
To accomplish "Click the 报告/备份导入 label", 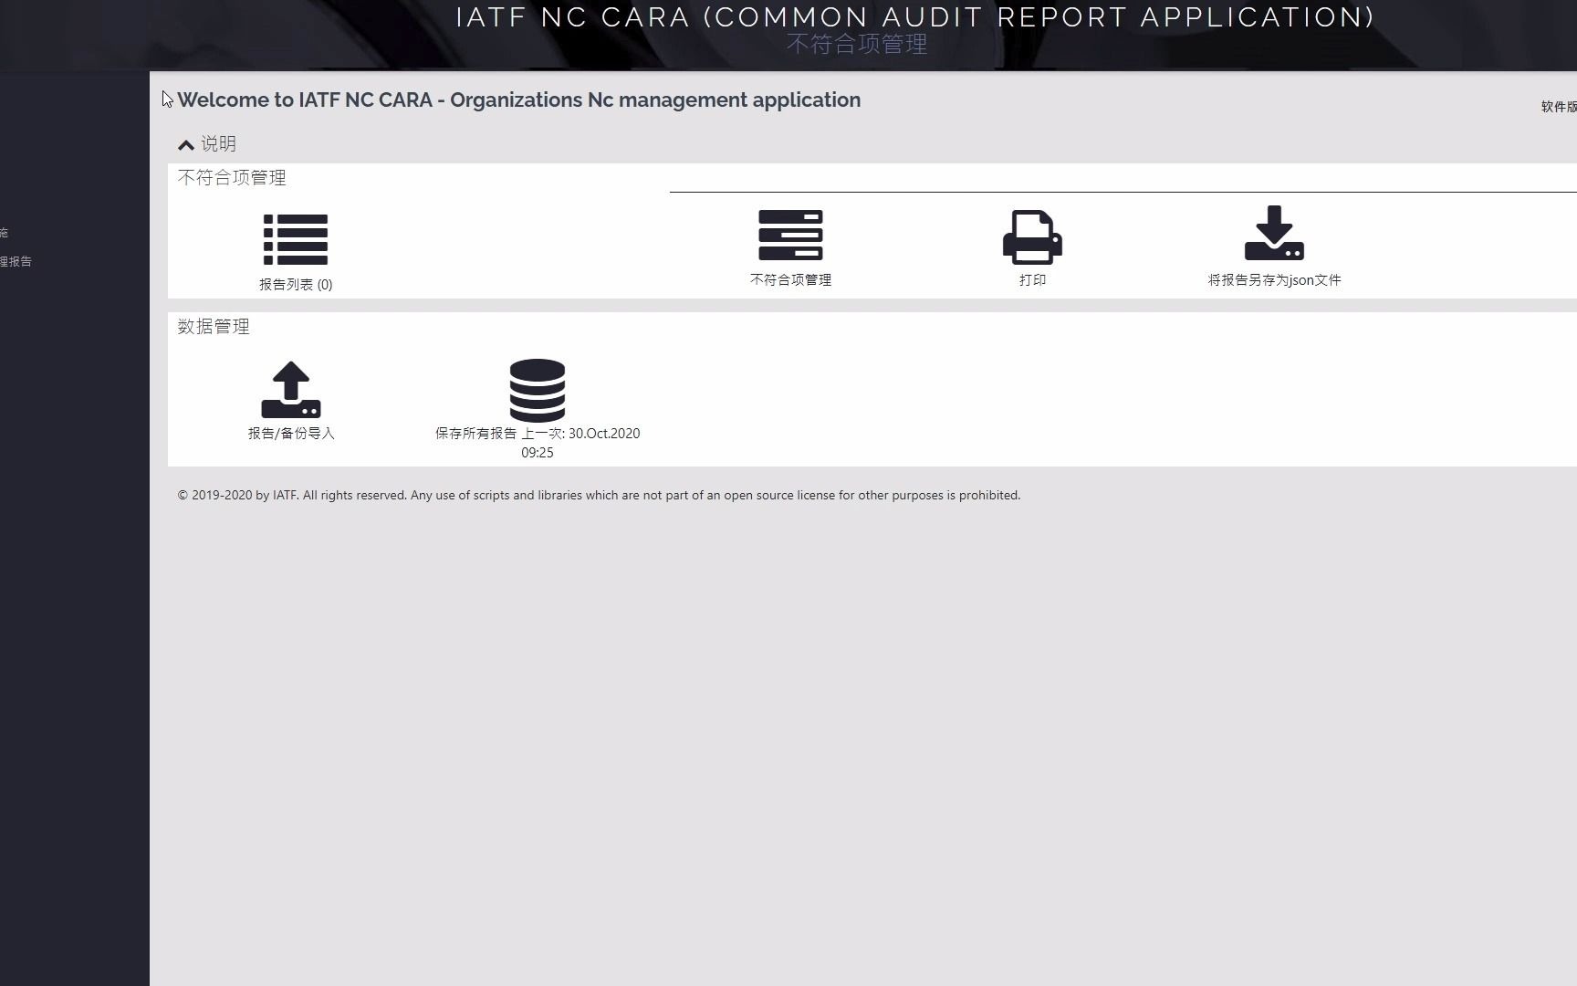I will click(291, 434).
